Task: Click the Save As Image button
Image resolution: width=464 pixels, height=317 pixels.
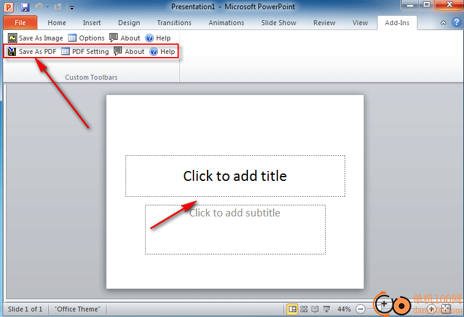Action: (x=36, y=38)
